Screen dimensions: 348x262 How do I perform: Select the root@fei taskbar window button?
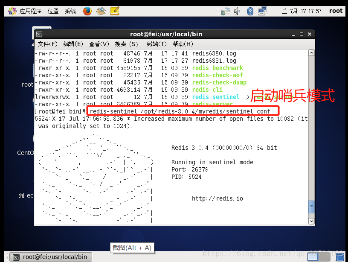click(x=51, y=257)
